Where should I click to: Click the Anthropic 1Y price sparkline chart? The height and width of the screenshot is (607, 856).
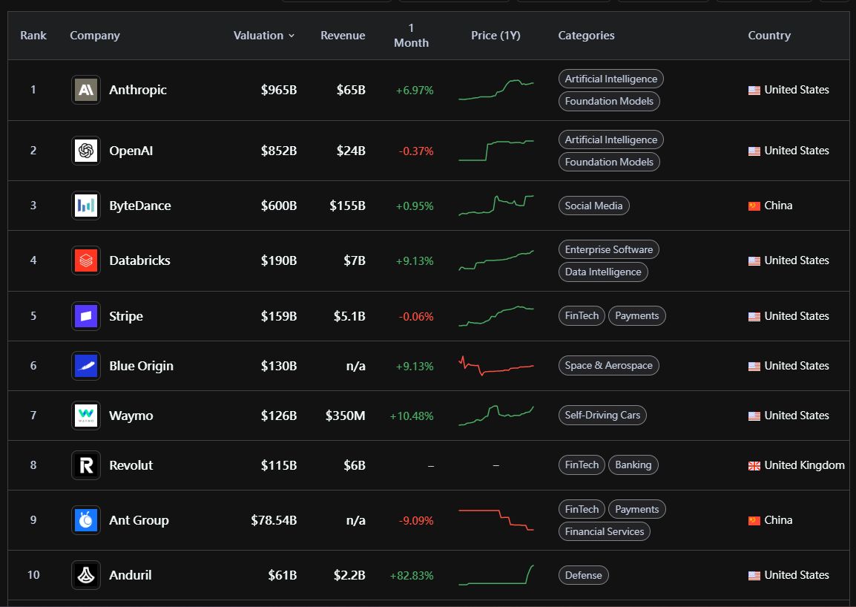tap(496, 90)
